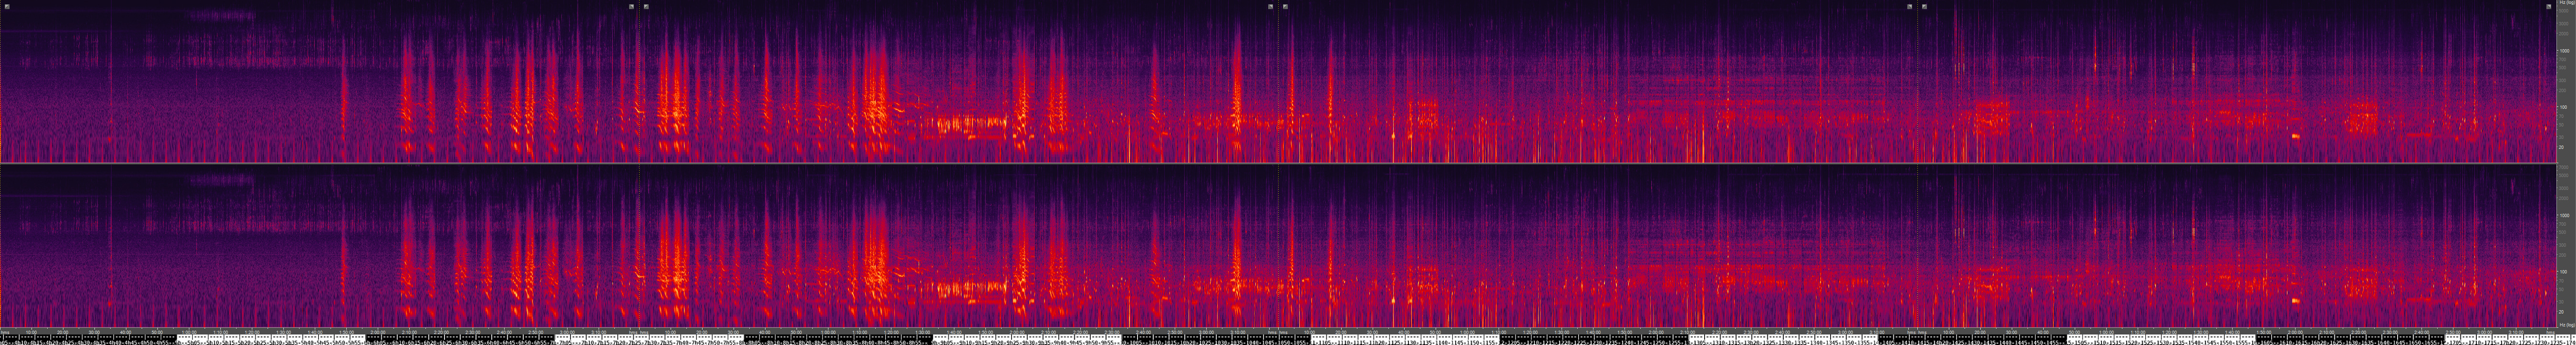Click the time ruler beneath the first clip
2576x345 pixels.
point(320,332)
